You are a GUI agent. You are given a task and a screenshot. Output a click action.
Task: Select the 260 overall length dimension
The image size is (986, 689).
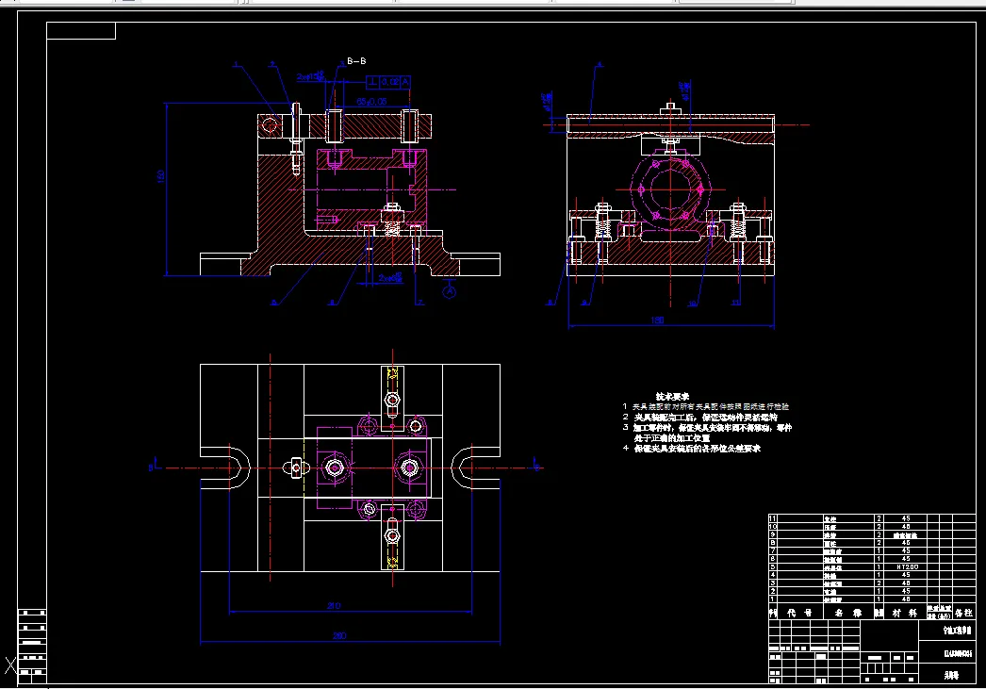339,635
